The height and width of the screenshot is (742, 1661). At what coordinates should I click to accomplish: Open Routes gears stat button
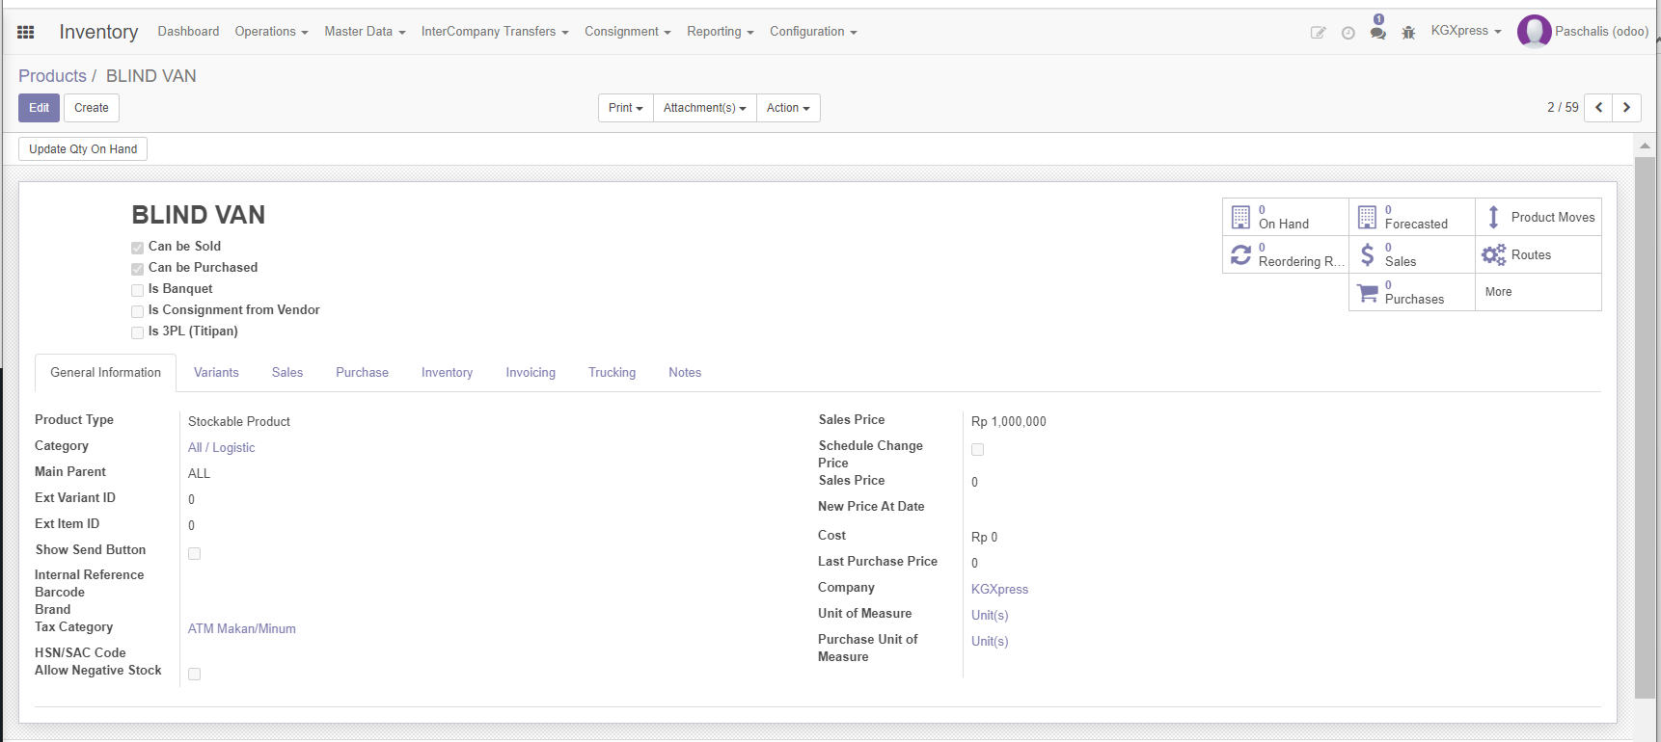[x=1538, y=254]
